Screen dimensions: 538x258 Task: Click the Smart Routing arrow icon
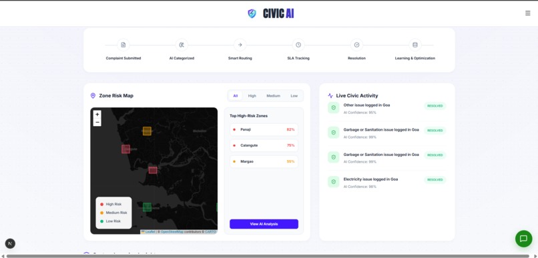(x=240, y=45)
